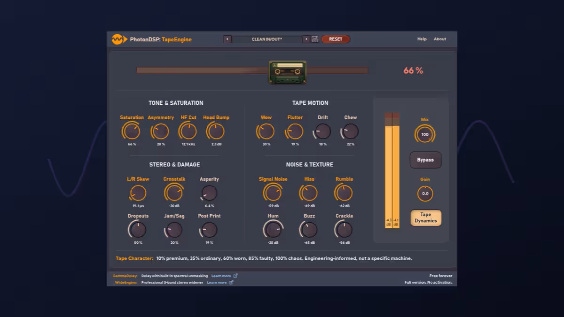The height and width of the screenshot is (317, 564).
Task: Click the Asymmetry knob
Action: (161, 131)
